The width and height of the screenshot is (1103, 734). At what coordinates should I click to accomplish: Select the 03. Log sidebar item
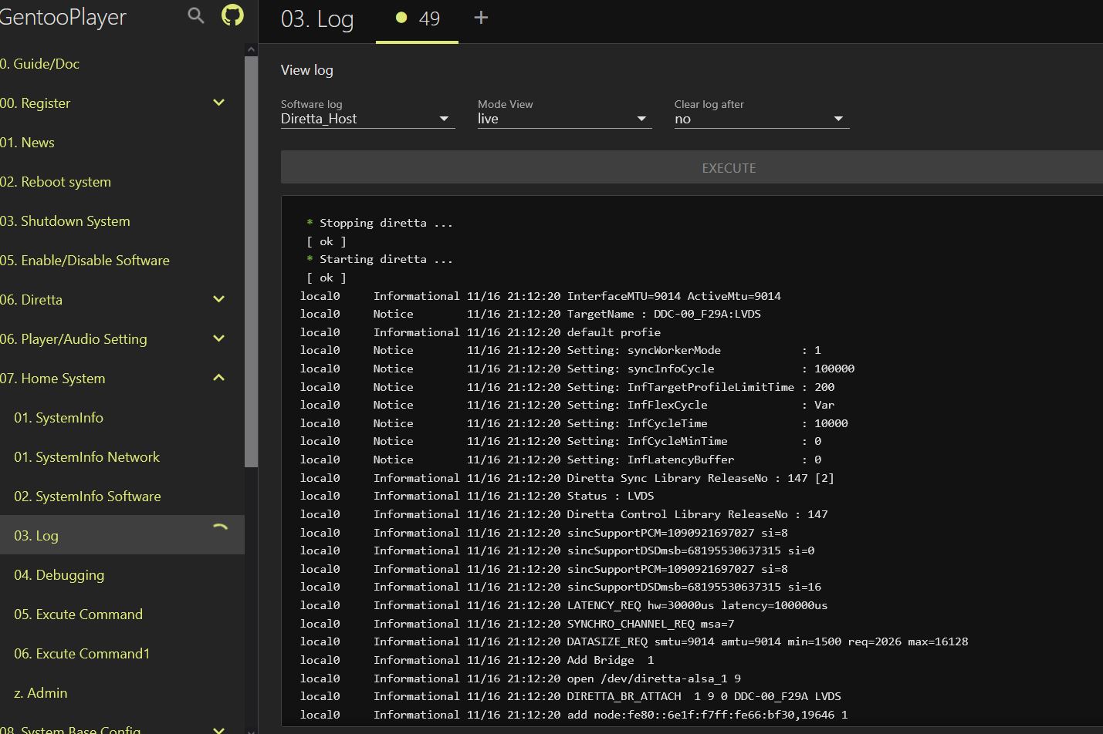pos(122,535)
